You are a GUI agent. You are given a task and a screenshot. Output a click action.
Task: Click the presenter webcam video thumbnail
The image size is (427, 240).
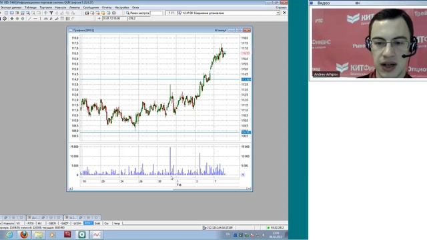[x=369, y=43]
